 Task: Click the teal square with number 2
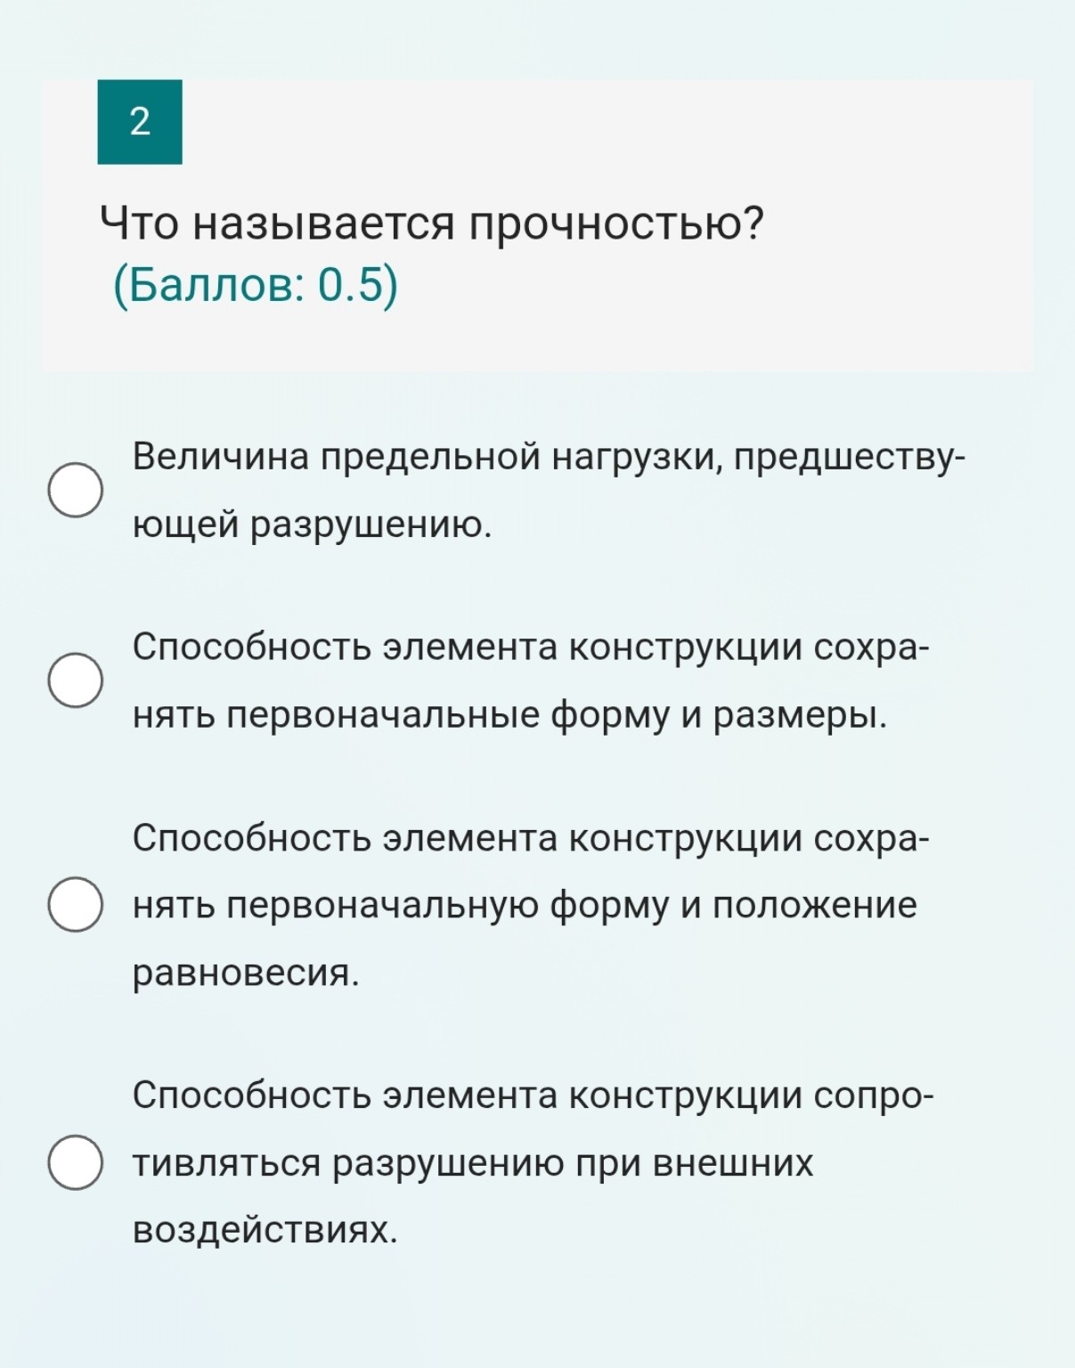[140, 122]
